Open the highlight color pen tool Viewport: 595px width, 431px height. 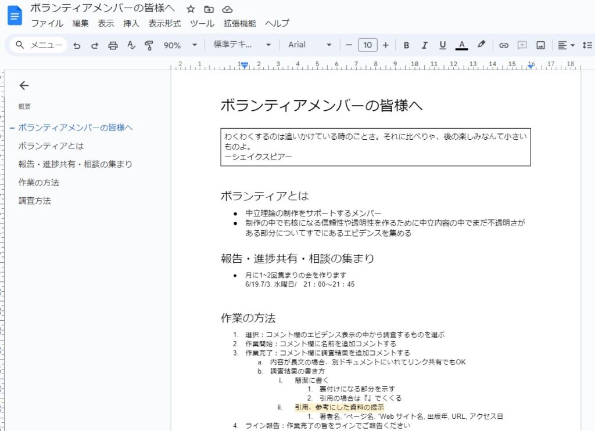(x=481, y=45)
